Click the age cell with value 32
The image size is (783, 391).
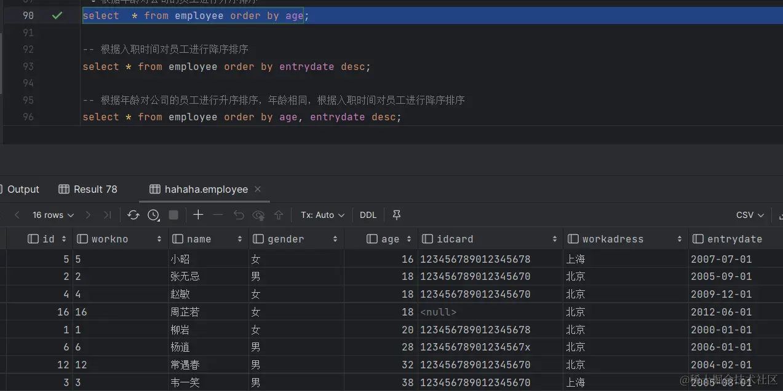[x=380, y=365]
